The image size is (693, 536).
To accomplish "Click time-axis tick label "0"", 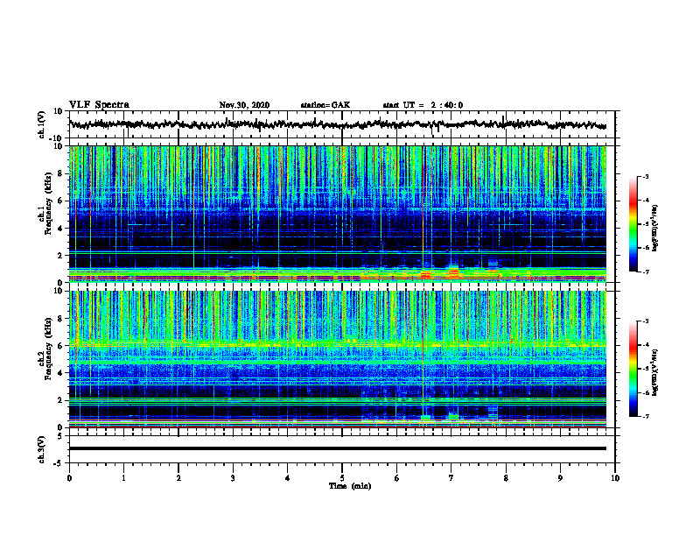I will click(x=69, y=478).
